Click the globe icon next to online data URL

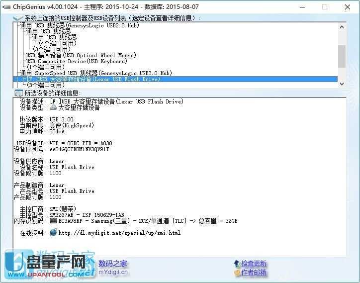click(53, 232)
